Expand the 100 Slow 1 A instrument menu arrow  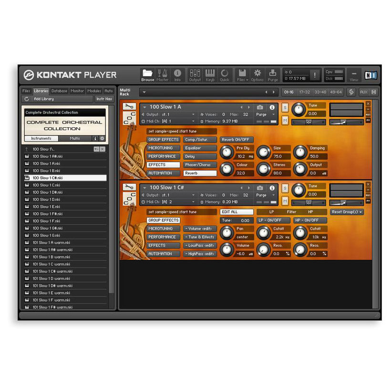[x=144, y=107]
